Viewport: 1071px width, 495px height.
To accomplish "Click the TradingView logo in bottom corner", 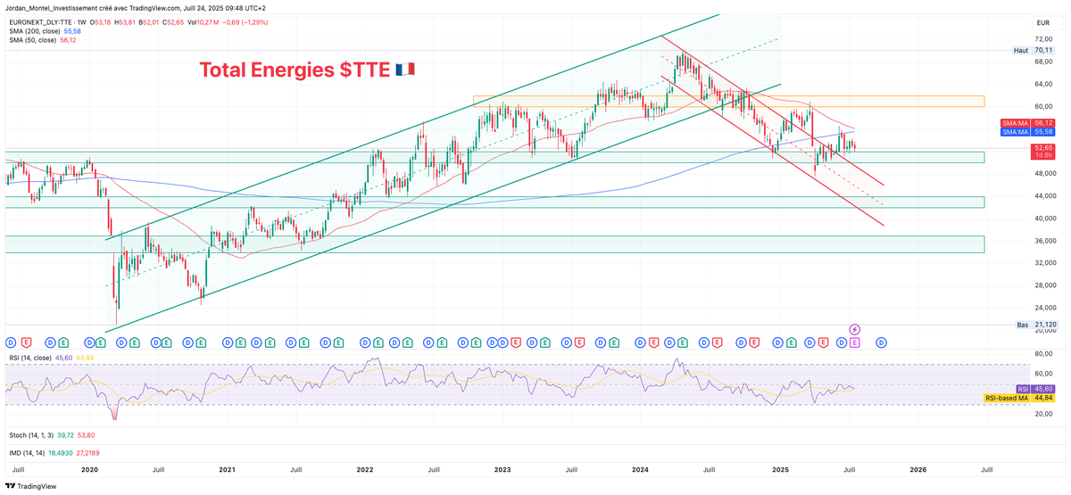I will coord(31,486).
